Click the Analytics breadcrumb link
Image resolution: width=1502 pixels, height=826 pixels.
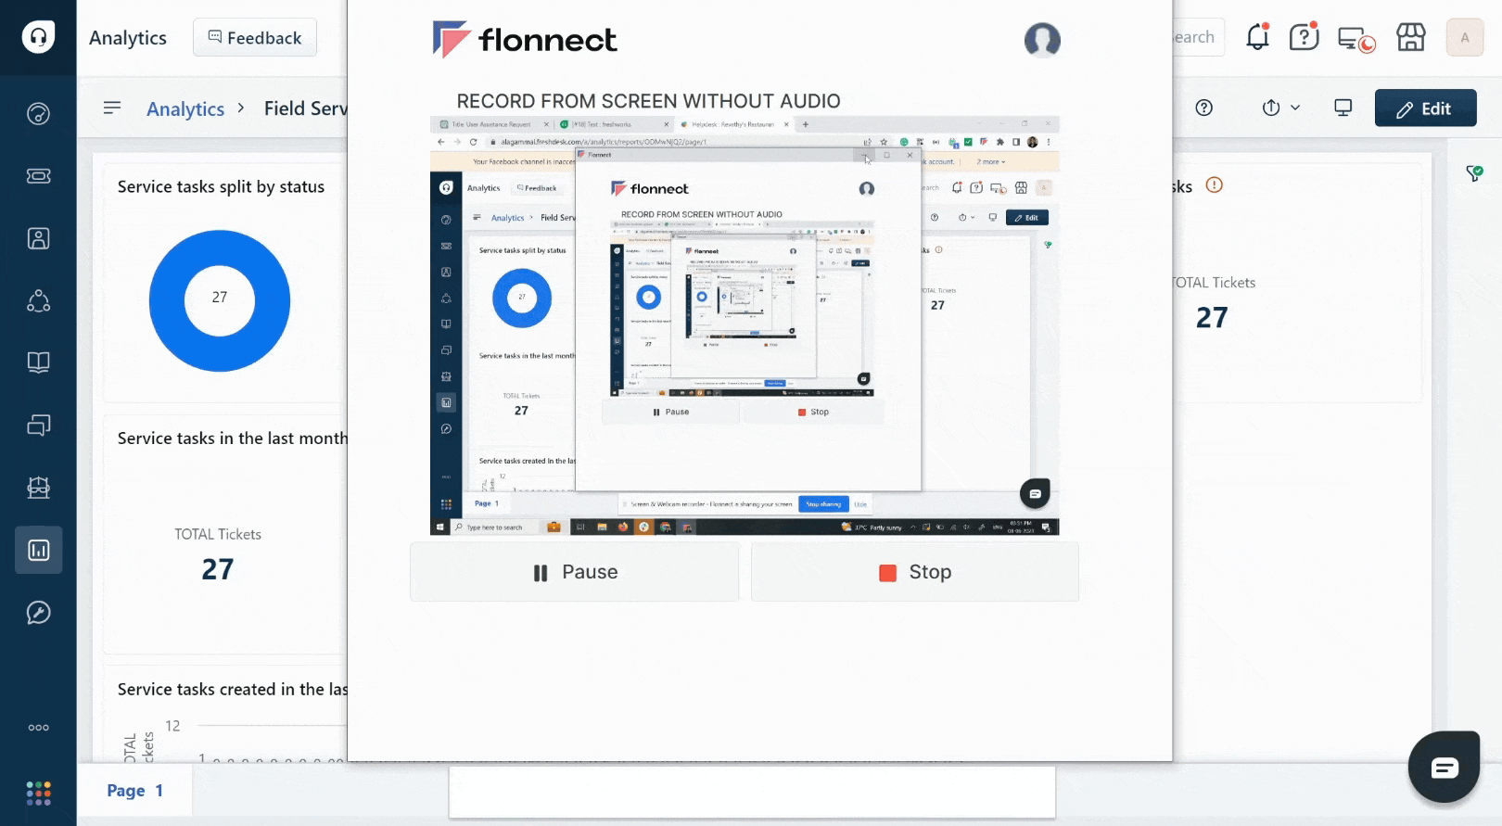185,108
